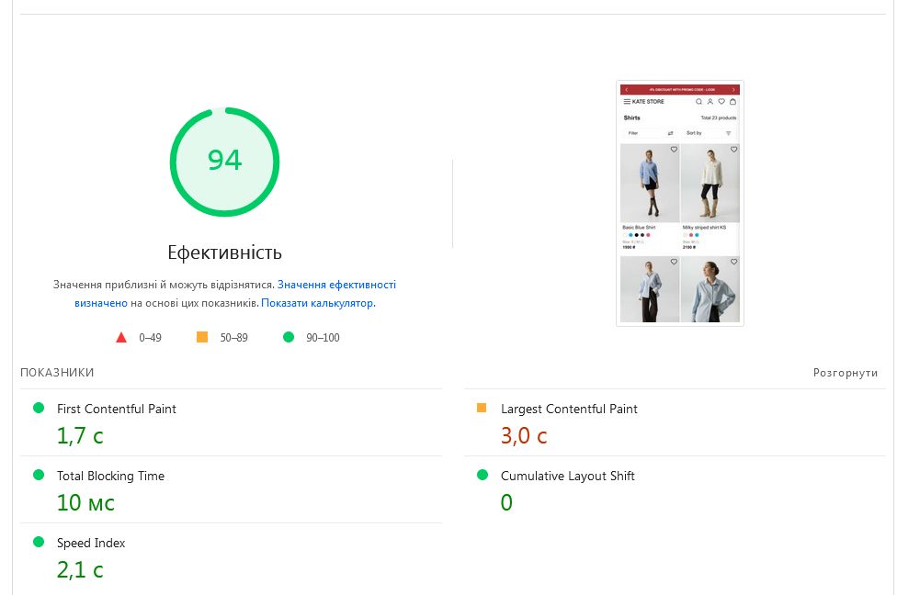897x595 pixels.
Task: Click the Speed Index metric label
Action: [x=91, y=543]
